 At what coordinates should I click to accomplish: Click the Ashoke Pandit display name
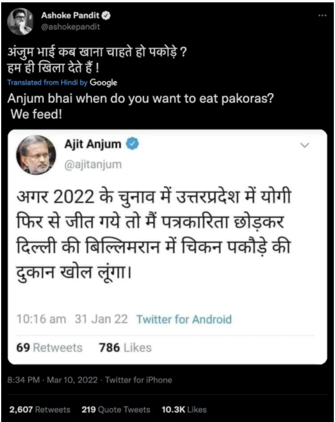click(70, 16)
